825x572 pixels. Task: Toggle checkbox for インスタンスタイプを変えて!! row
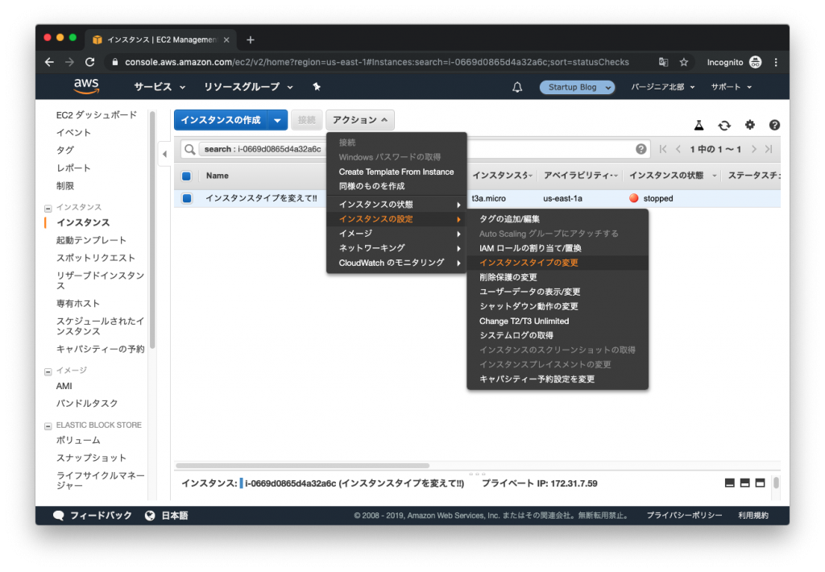[x=187, y=198]
